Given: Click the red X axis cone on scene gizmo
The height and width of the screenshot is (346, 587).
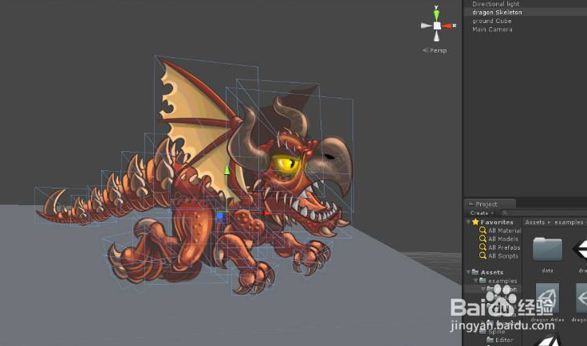Looking at the screenshot, I should (447, 25).
